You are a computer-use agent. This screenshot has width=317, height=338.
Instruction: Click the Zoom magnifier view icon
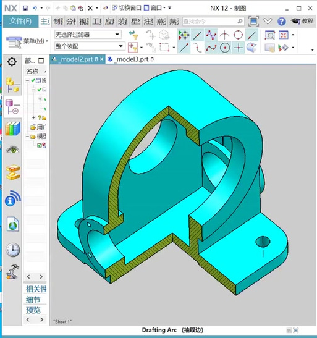pos(269,35)
